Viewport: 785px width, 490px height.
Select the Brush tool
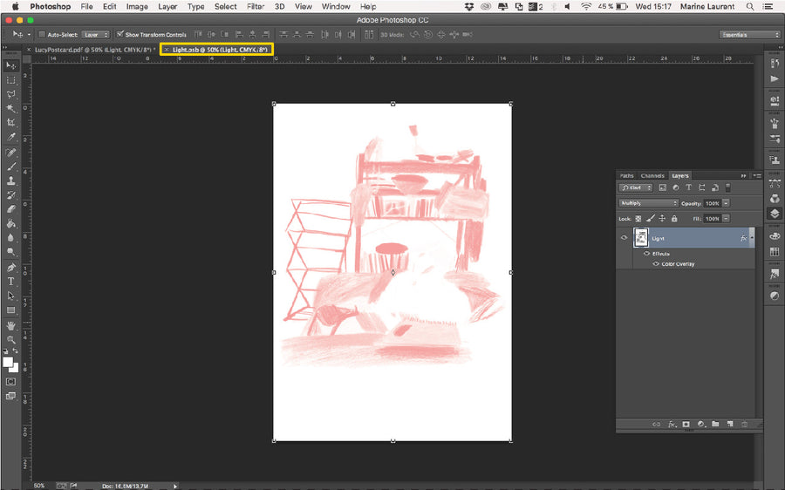10,167
